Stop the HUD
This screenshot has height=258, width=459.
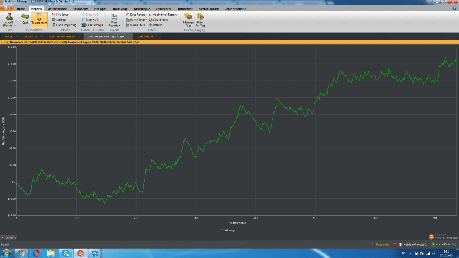pos(92,20)
